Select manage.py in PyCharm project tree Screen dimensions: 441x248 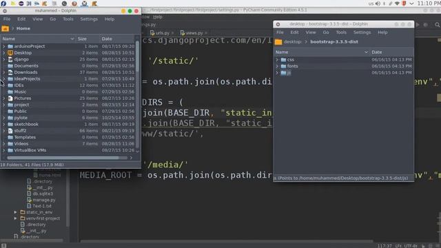pyautogui.click(x=44, y=200)
